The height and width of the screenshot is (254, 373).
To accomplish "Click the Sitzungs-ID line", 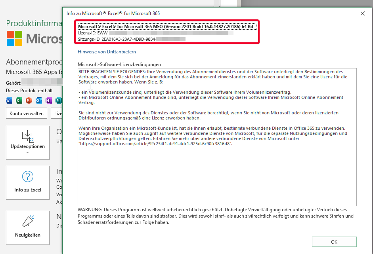I will 132,39.
